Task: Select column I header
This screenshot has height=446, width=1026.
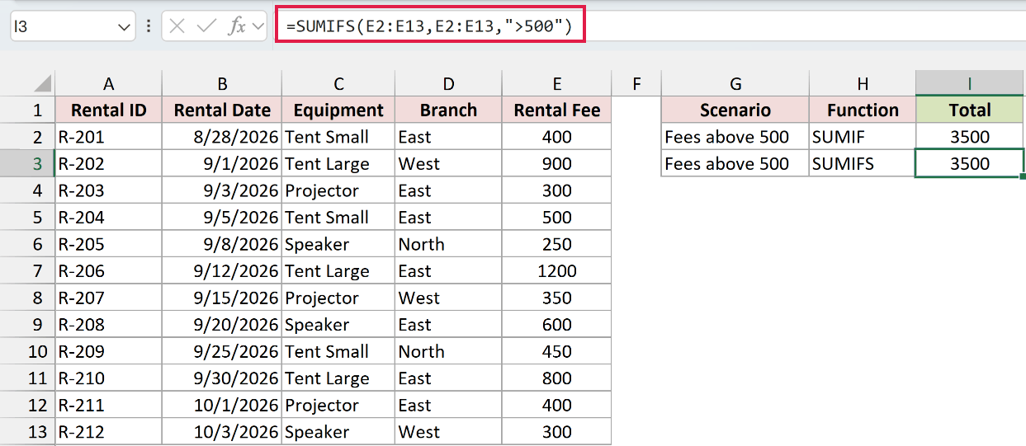Action: (x=970, y=83)
